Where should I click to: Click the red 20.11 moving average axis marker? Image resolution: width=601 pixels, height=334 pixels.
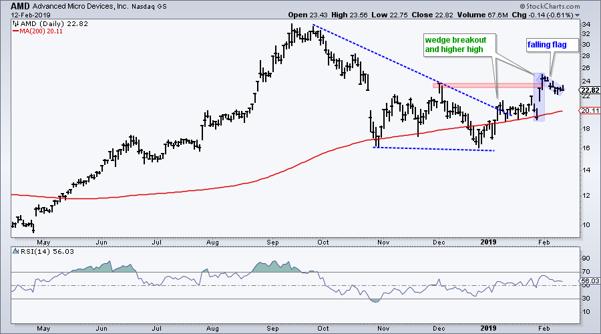click(589, 111)
